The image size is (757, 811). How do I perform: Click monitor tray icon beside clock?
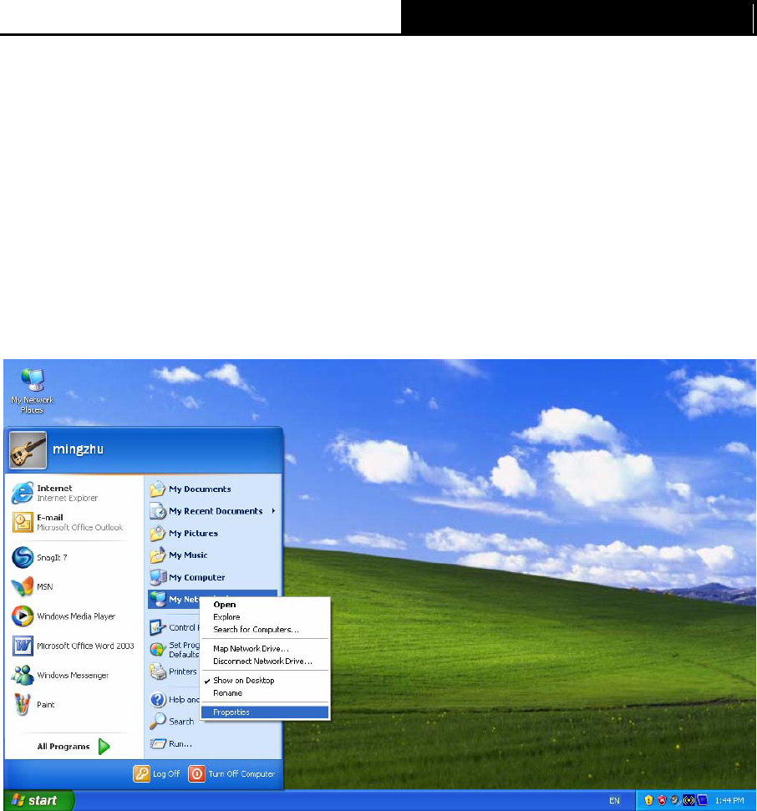(x=702, y=801)
